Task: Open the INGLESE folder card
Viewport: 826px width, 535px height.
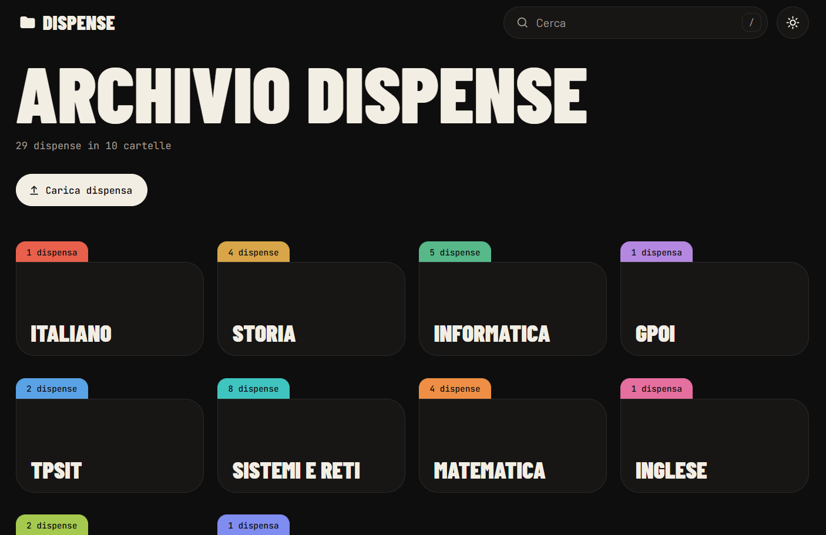Action: point(714,446)
